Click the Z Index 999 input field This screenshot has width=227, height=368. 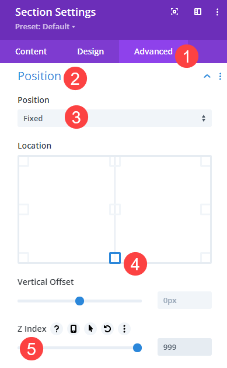click(x=184, y=347)
